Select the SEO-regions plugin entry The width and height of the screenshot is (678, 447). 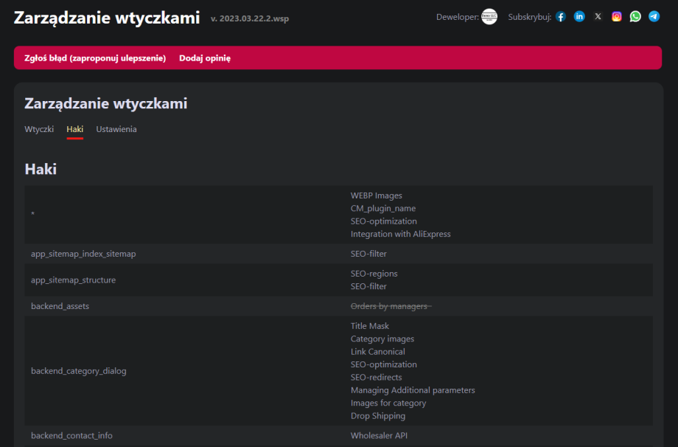(374, 274)
